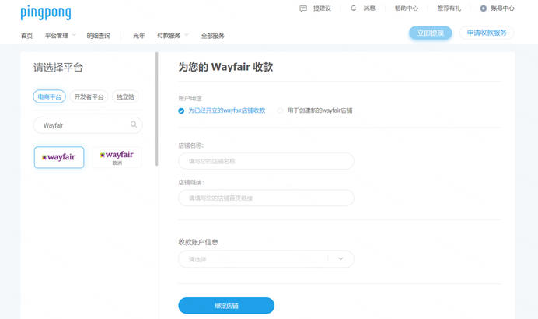
Task: Click the search magnifier icon in platform search
Action: [134, 124]
